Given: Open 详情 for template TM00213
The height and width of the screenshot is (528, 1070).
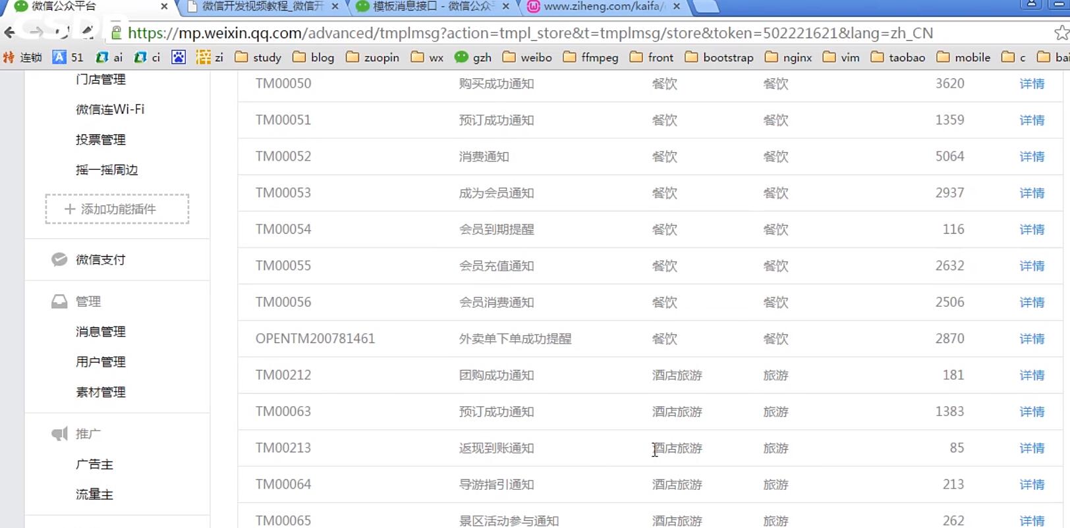Looking at the screenshot, I should [x=1032, y=448].
